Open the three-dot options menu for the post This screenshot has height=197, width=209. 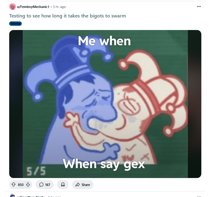pos(199,6)
